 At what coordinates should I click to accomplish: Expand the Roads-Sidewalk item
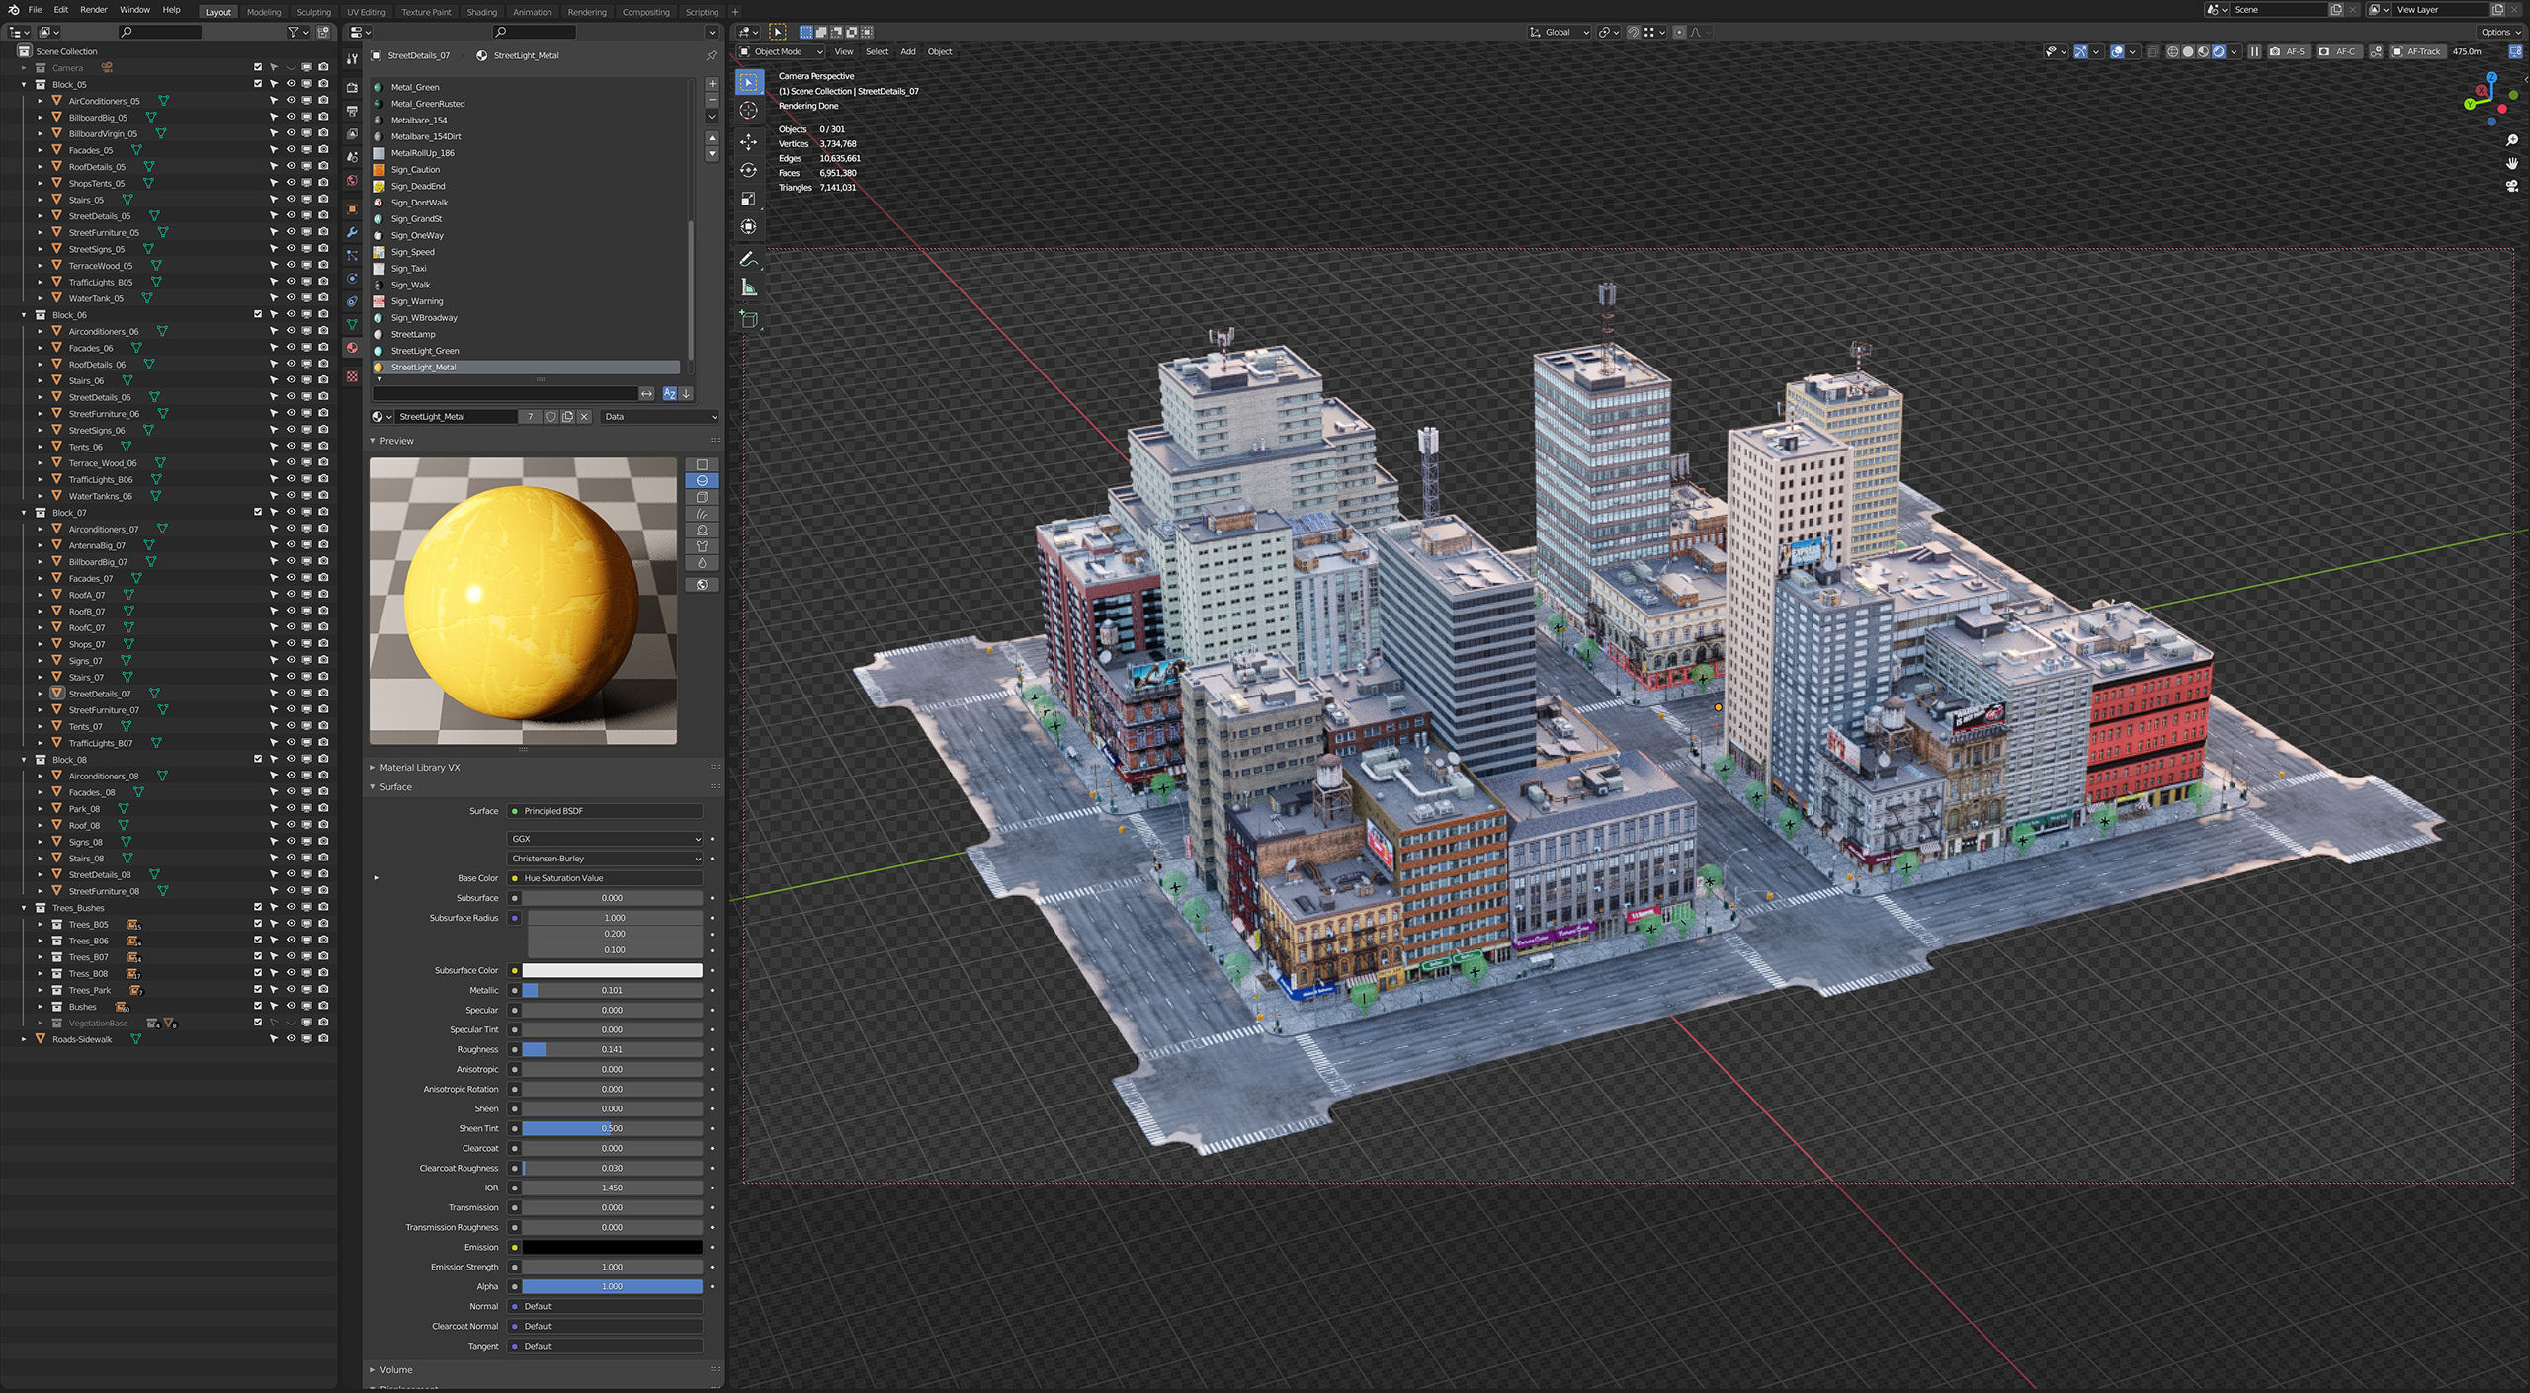(24, 1039)
